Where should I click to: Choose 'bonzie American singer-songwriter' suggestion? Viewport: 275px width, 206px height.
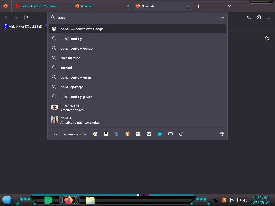coord(137,120)
